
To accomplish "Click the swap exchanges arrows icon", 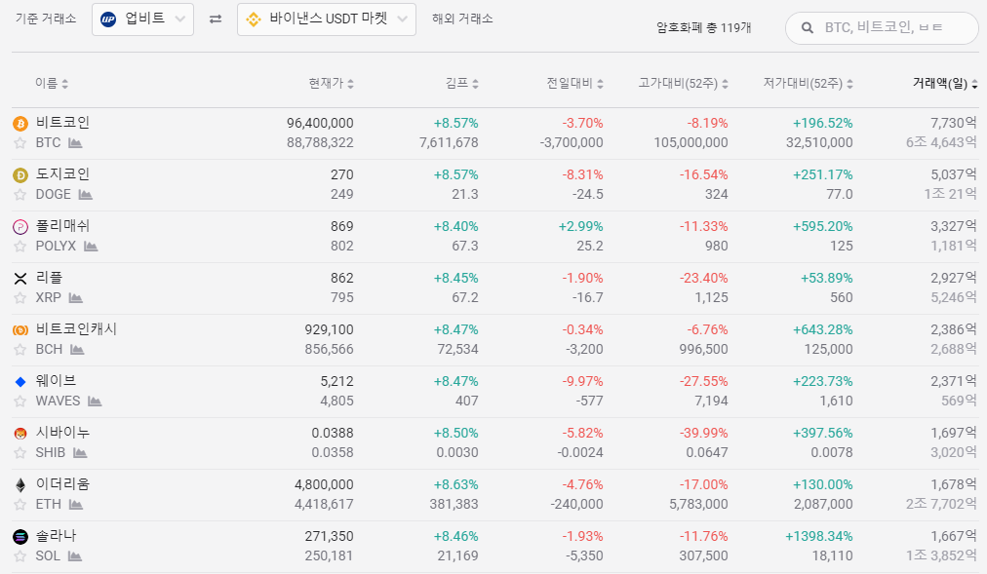I will point(216,19).
